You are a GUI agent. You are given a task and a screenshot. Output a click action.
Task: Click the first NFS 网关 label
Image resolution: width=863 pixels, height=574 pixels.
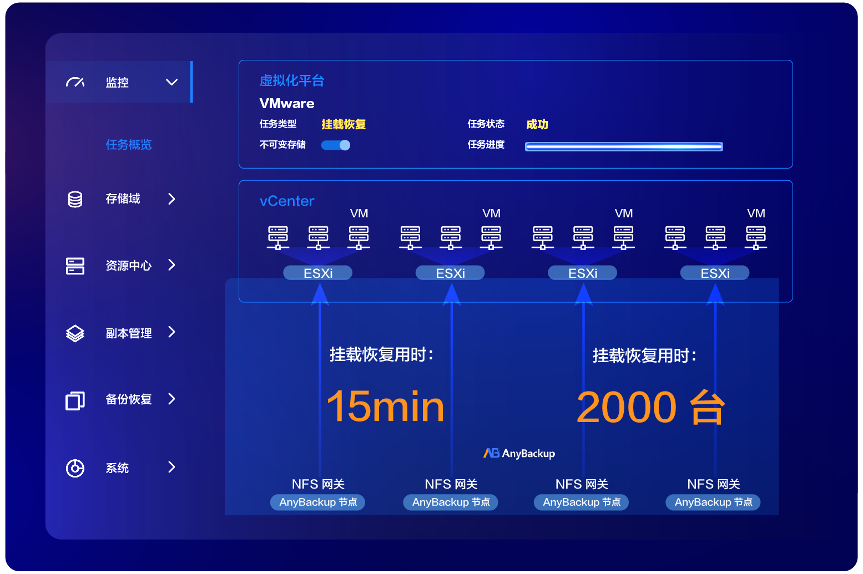(x=318, y=484)
